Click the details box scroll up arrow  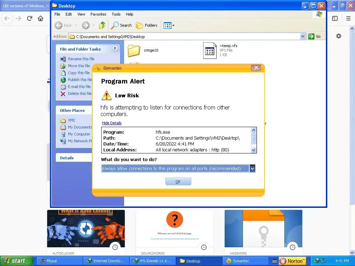[253, 130]
